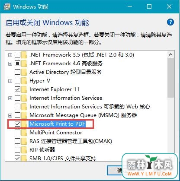Click folder icon beside Active Directory 轻型目录服务

click(x=24, y=72)
